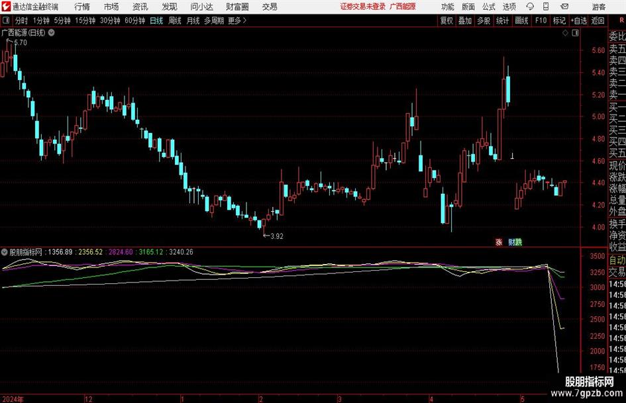This screenshot has width=626, height=403.
Task: Open the 资讯 menu
Action: coord(140,7)
